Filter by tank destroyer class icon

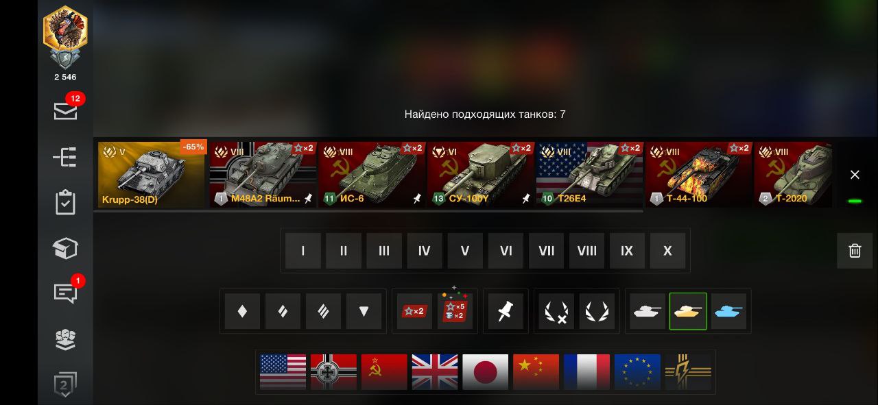coord(364,311)
